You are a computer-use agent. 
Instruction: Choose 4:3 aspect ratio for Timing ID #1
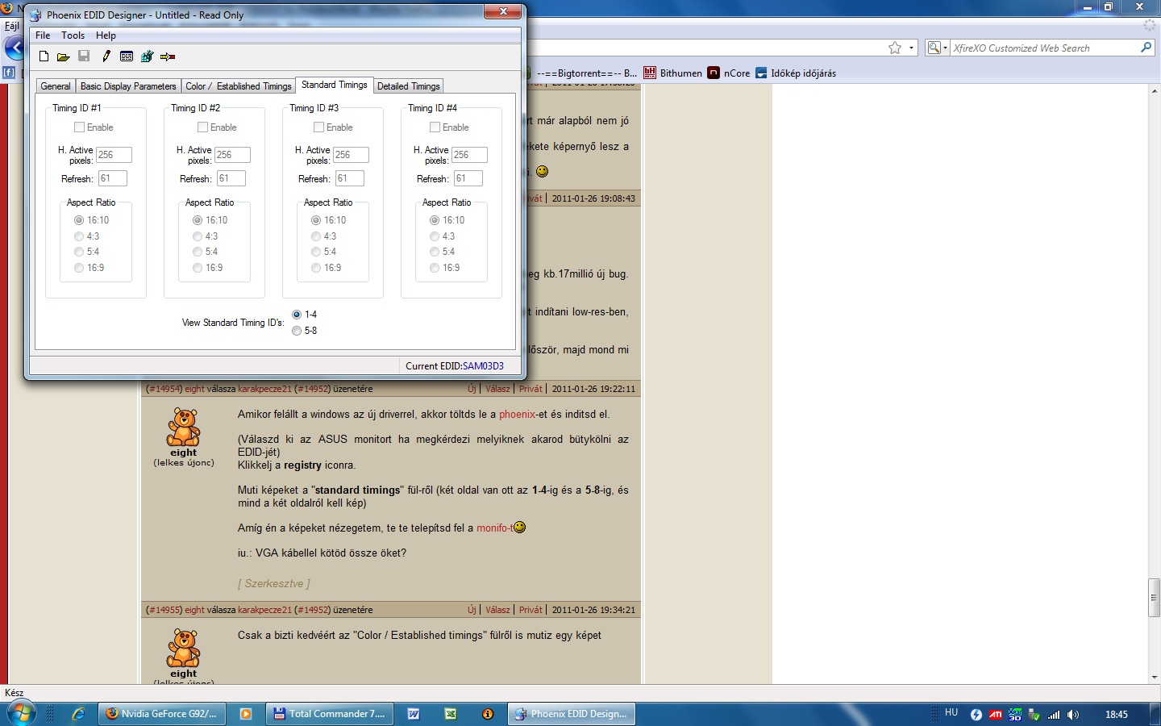point(79,236)
